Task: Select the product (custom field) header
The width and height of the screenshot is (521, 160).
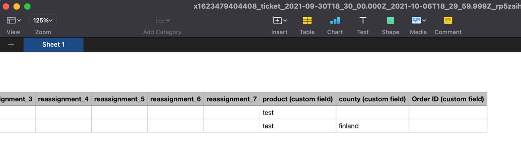Action: pyautogui.click(x=298, y=99)
